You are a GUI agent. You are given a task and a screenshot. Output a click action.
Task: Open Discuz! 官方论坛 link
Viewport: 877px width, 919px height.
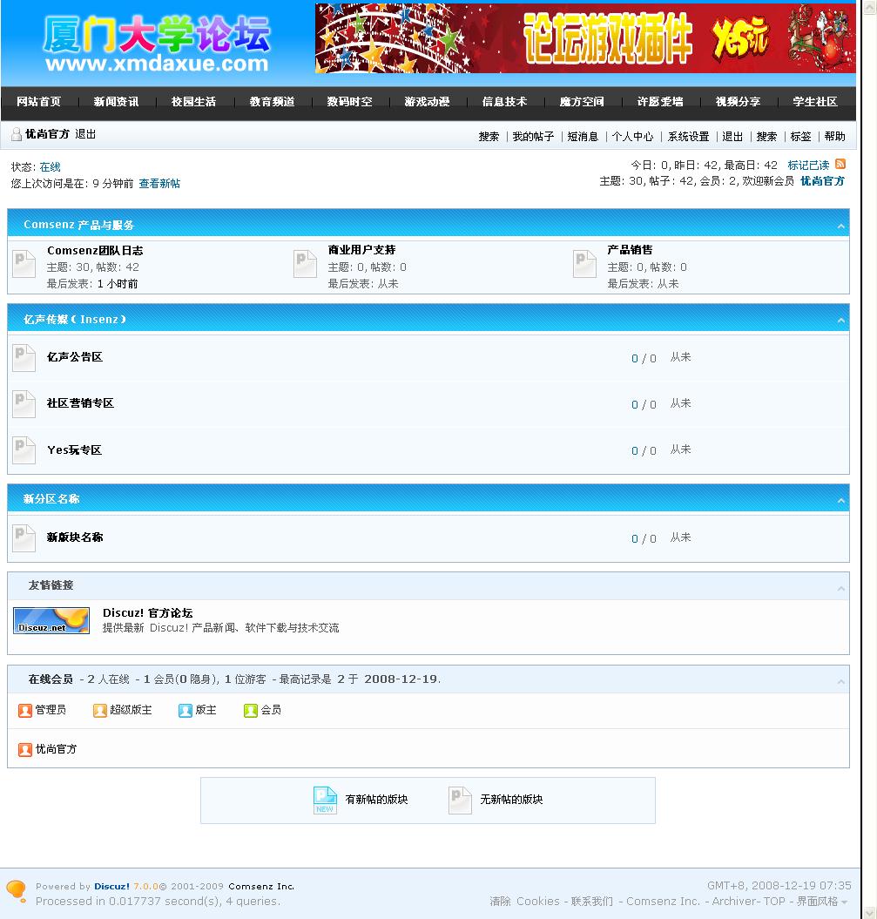coord(148,613)
